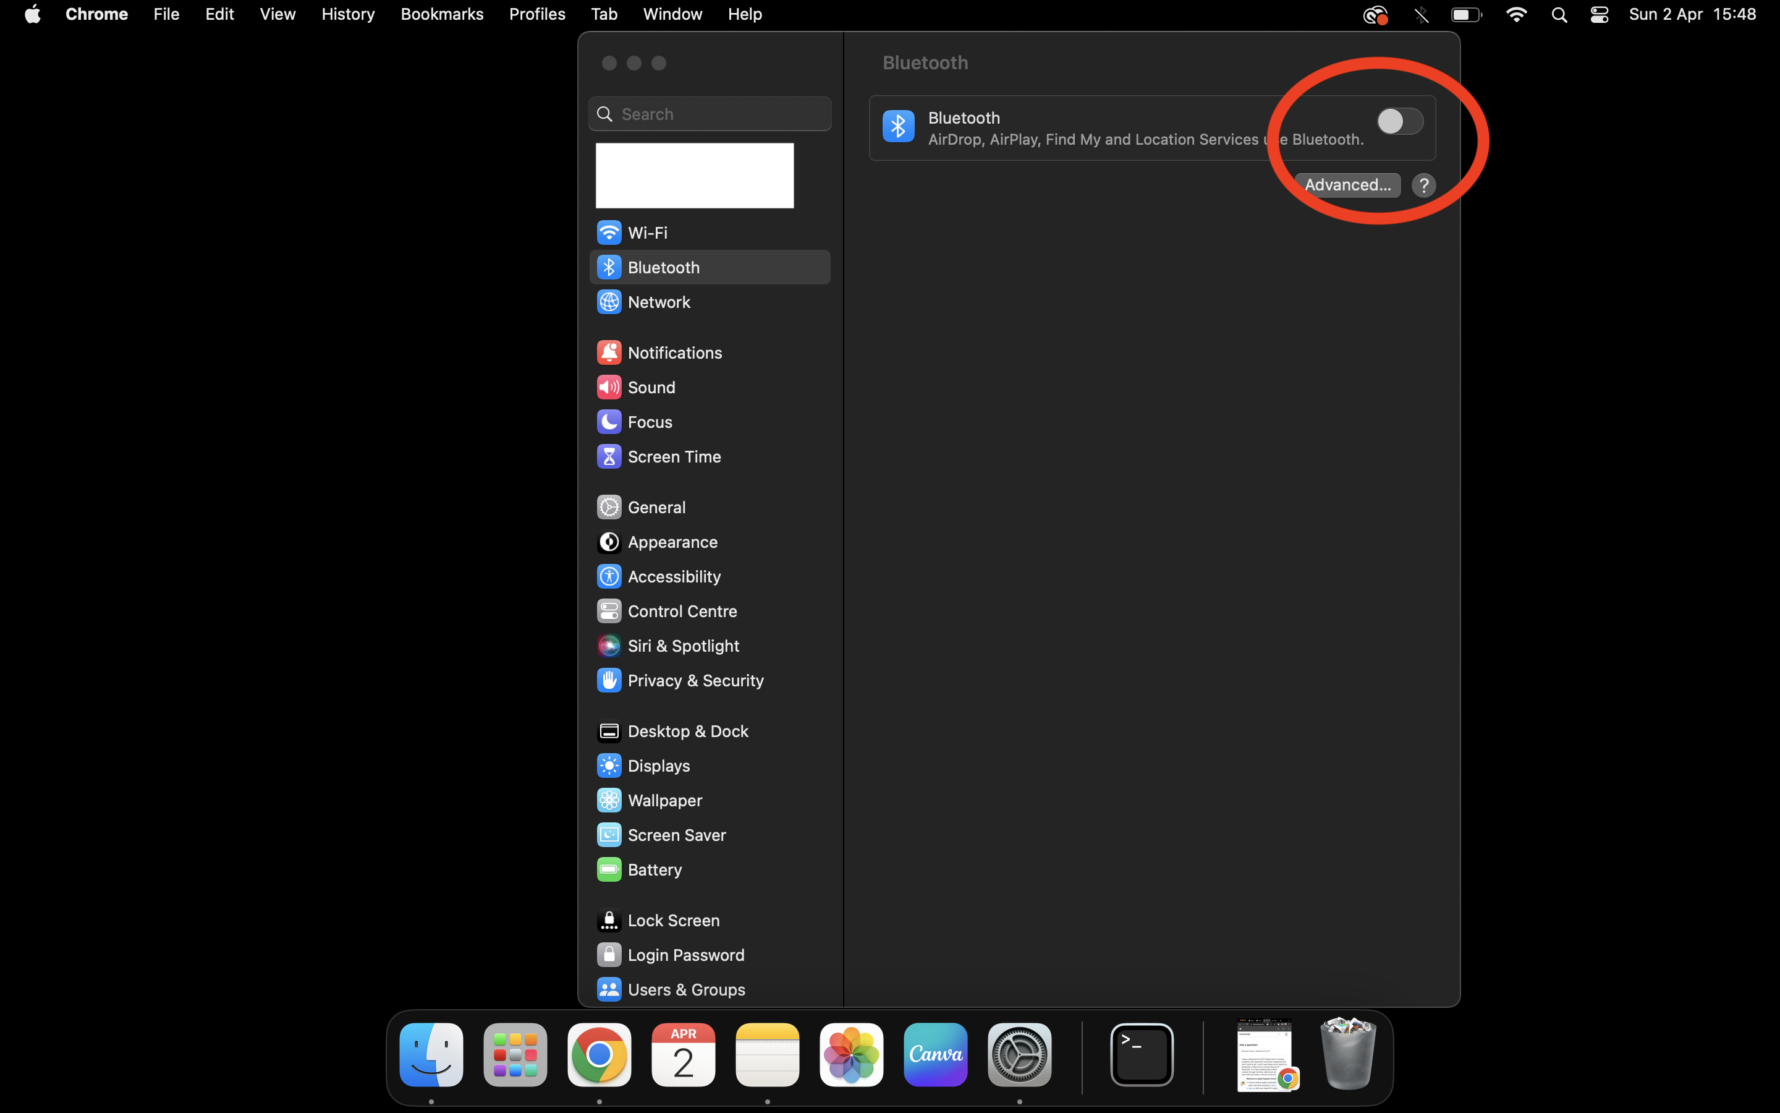Screen dimensions: 1780x1113
Task: Open Accessibility settings
Action: pyautogui.click(x=674, y=576)
